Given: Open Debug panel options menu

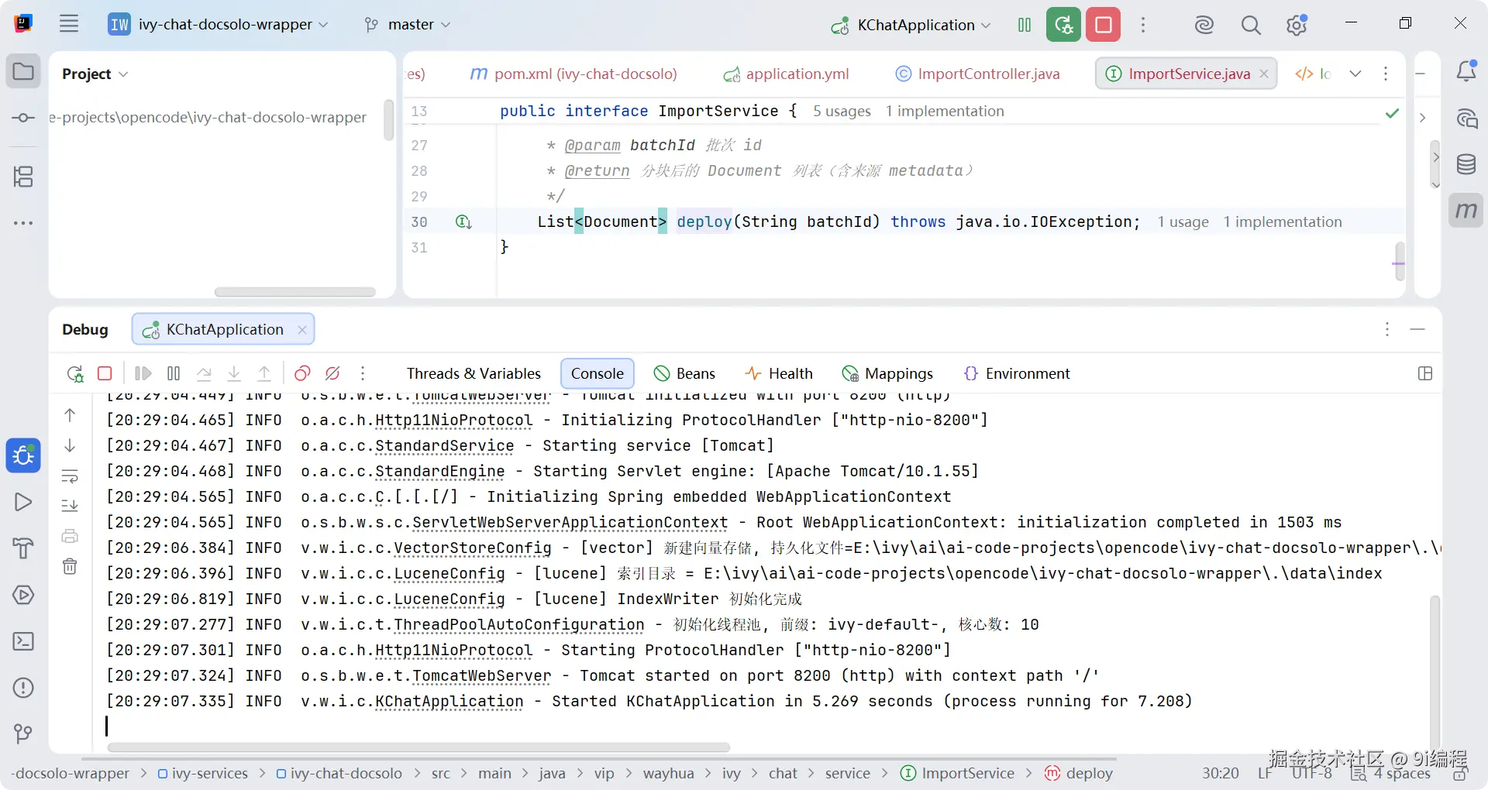Looking at the screenshot, I should click(1387, 329).
